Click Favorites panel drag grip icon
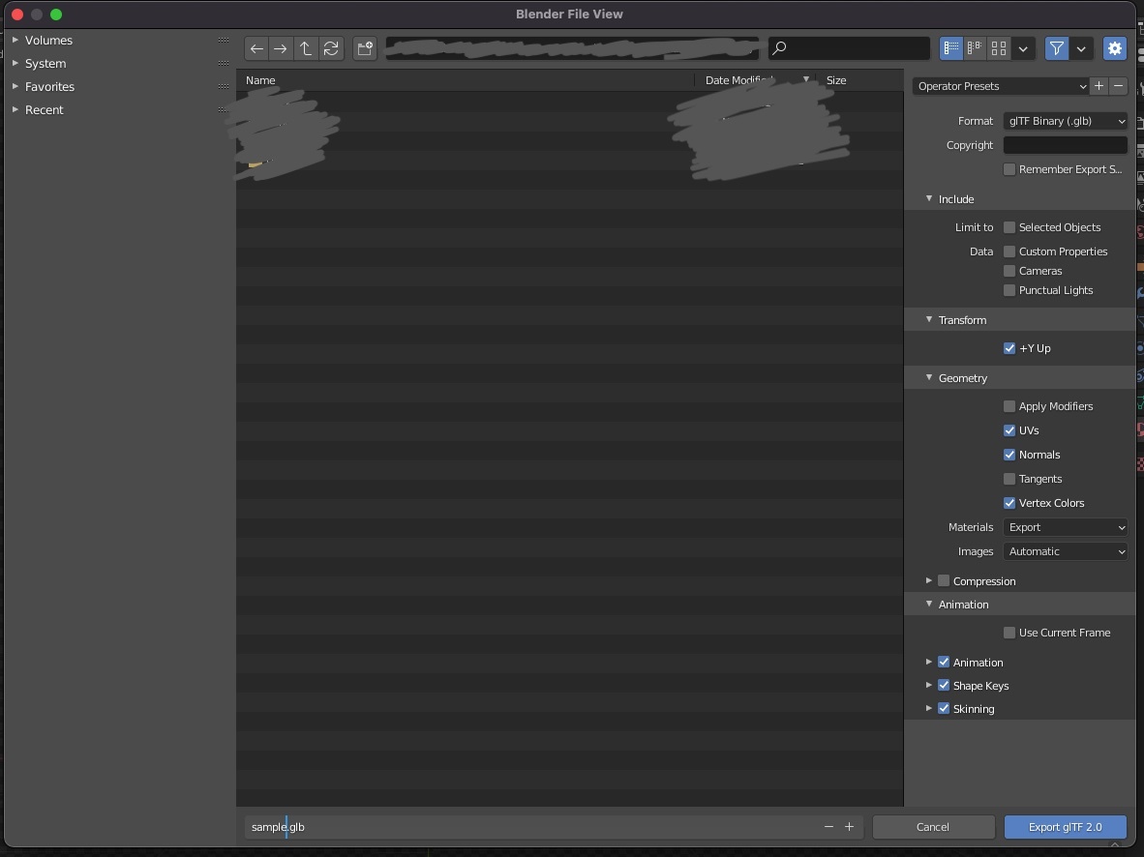This screenshot has height=857, width=1144. point(224,87)
